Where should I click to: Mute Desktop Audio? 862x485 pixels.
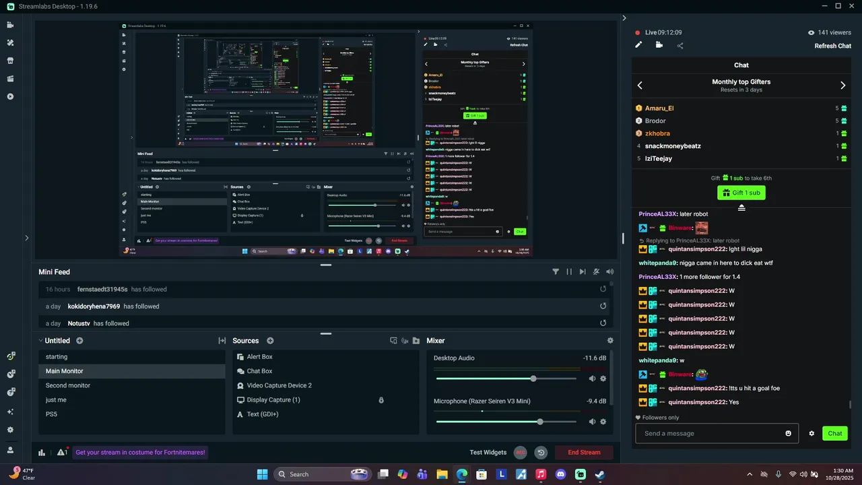click(x=592, y=379)
